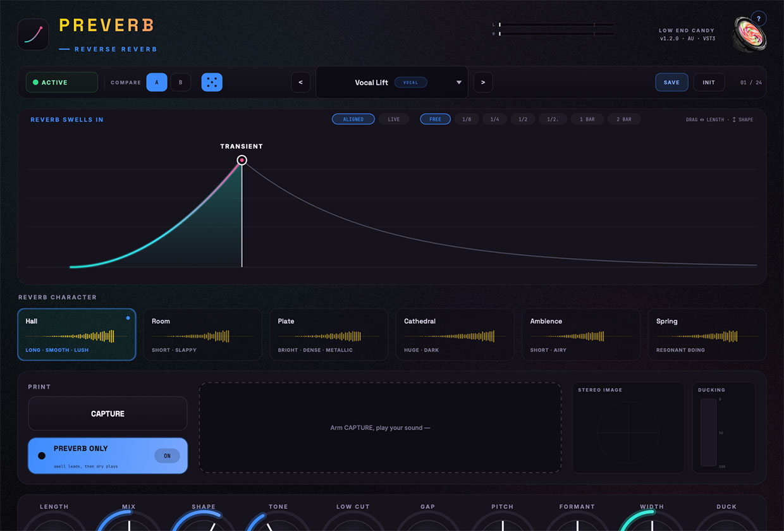
Task: Click the PITCH knob
Action: [503, 522]
